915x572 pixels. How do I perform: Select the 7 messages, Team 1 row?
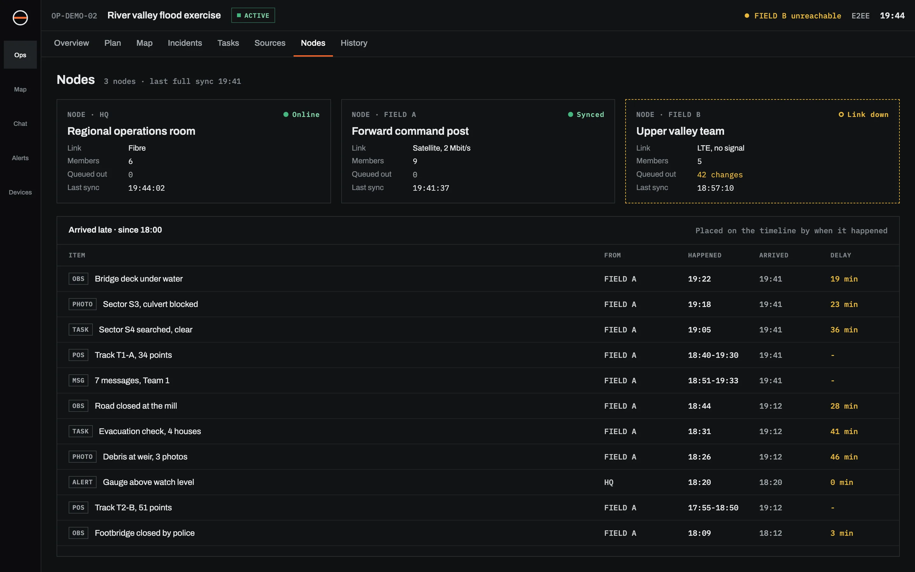[478, 381]
